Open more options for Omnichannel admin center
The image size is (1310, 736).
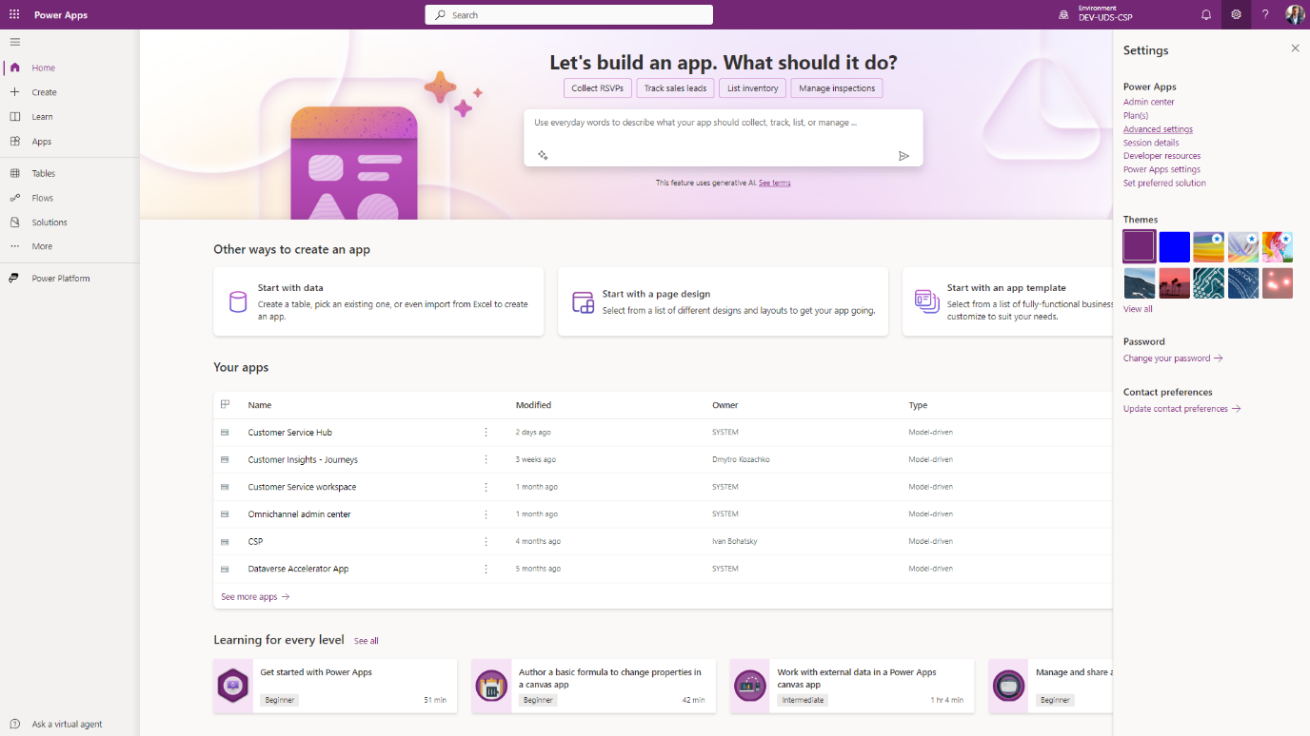[x=486, y=514]
